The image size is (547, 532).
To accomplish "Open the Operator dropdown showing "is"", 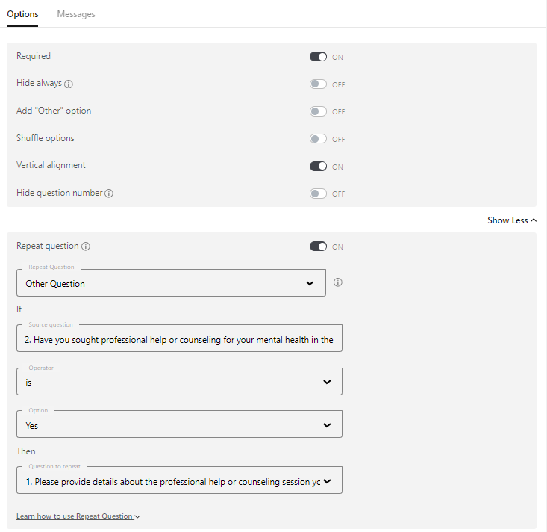I will 179,382.
